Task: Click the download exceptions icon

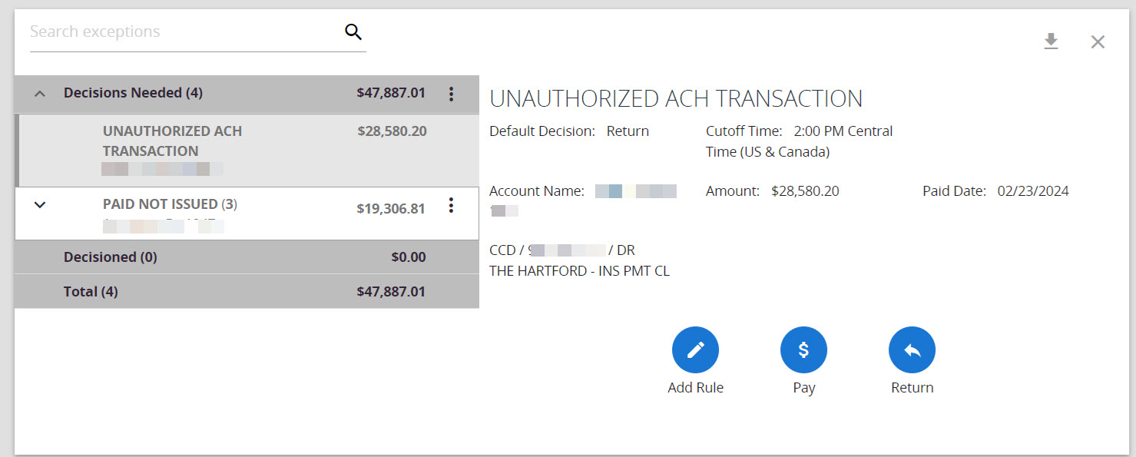Action: pyautogui.click(x=1051, y=41)
